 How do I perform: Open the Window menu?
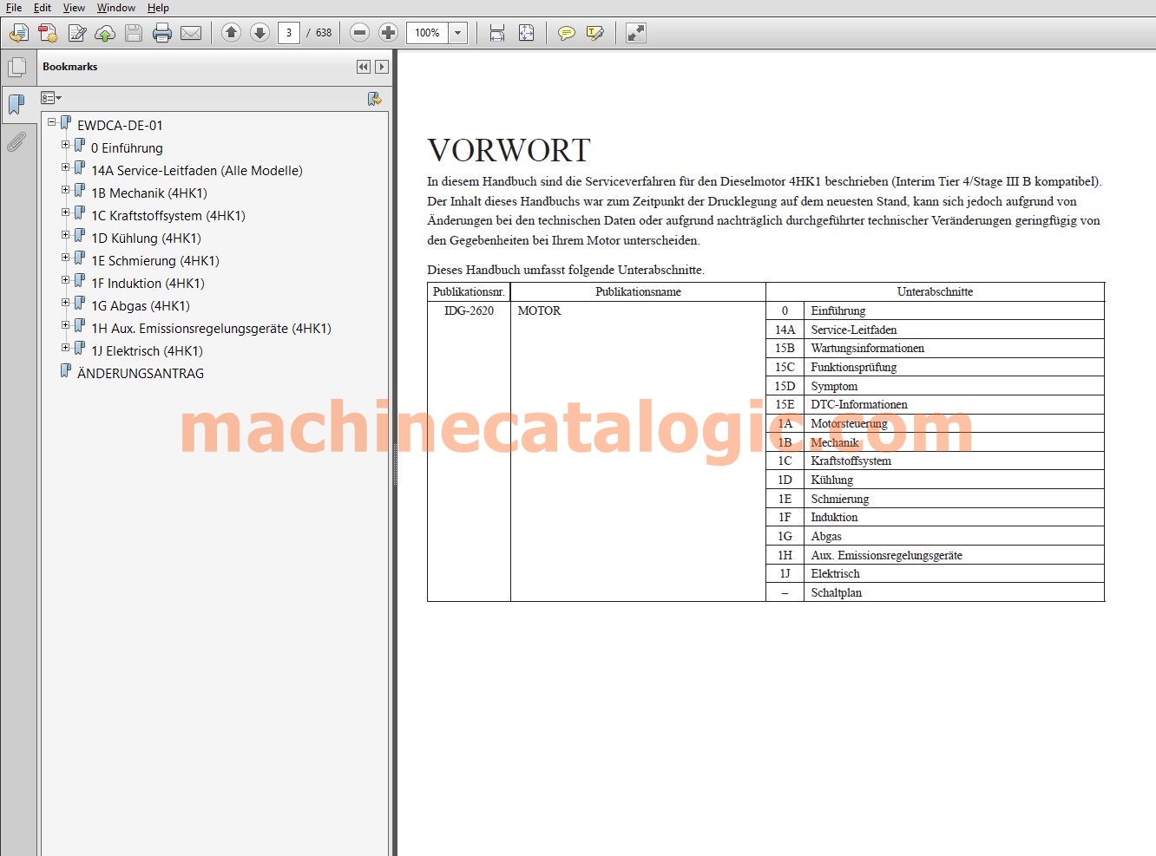(x=116, y=8)
